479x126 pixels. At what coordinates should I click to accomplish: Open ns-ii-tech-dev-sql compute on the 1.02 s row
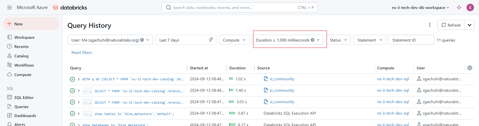(393, 79)
